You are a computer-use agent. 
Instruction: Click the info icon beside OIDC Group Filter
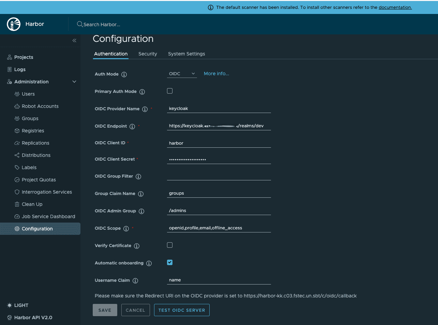tap(138, 177)
